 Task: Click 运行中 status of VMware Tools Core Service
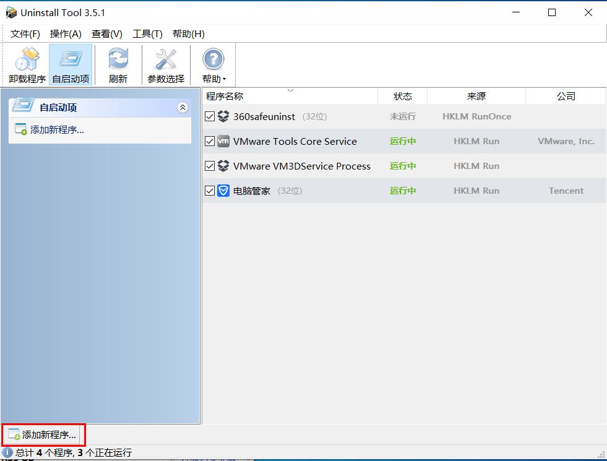403,141
